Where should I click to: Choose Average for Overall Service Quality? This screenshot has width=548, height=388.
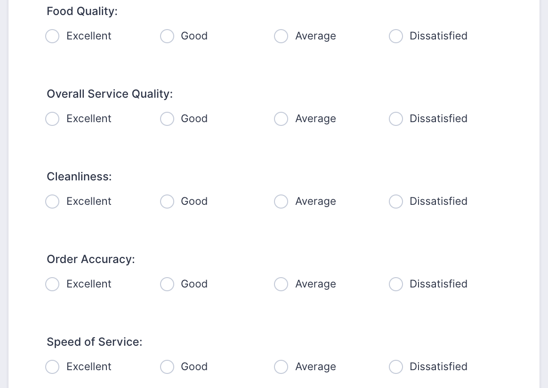(281, 119)
